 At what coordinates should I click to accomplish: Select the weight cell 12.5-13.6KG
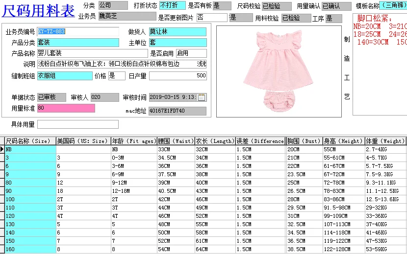(385, 199)
